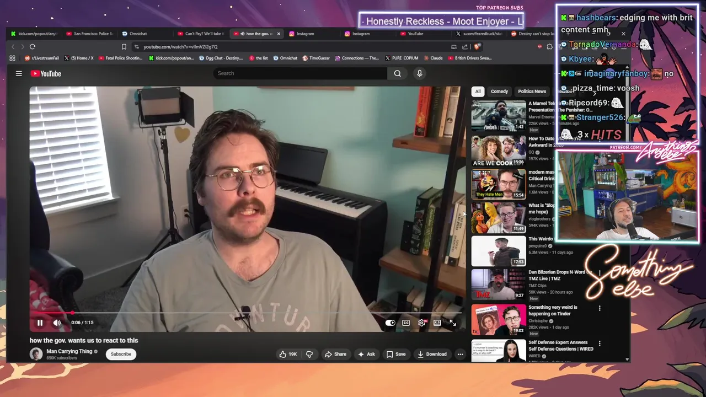
Task: Open the vlogbrothers Slop video thumbnail
Action: tap(499, 217)
